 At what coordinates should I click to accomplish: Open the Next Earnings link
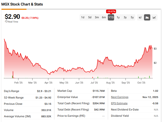pos(120,97)
